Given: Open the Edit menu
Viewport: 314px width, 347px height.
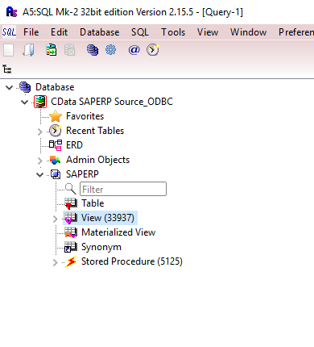Looking at the screenshot, I should click(x=59, y=32).
